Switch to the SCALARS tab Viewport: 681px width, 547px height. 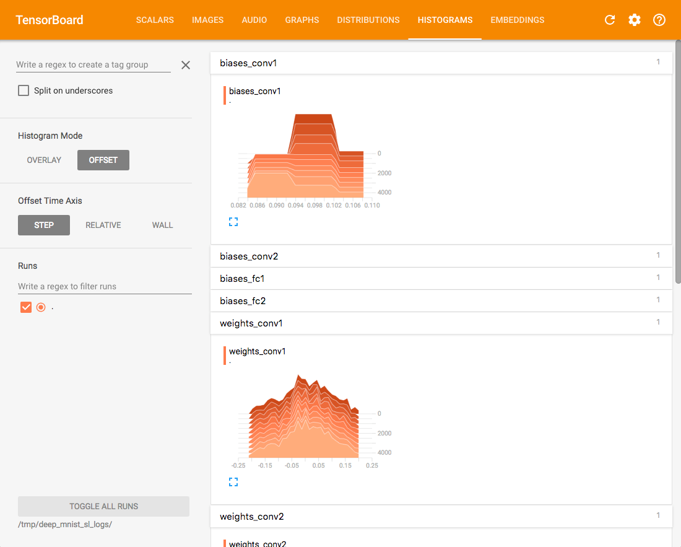[155, 20]
